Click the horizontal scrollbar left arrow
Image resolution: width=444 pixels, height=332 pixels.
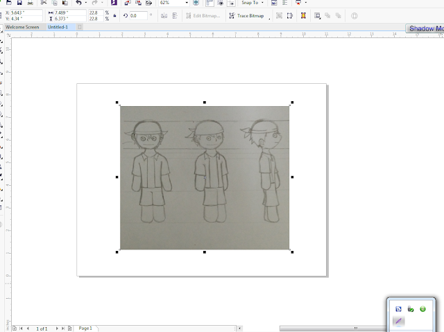point(239,329)
